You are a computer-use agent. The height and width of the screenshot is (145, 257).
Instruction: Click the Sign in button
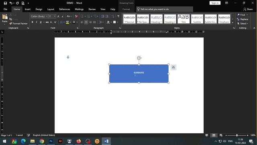215,3
